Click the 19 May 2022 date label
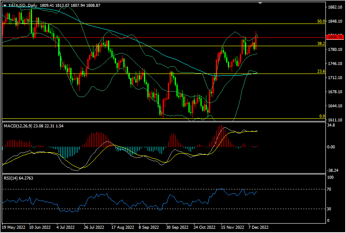 [14, 227]
